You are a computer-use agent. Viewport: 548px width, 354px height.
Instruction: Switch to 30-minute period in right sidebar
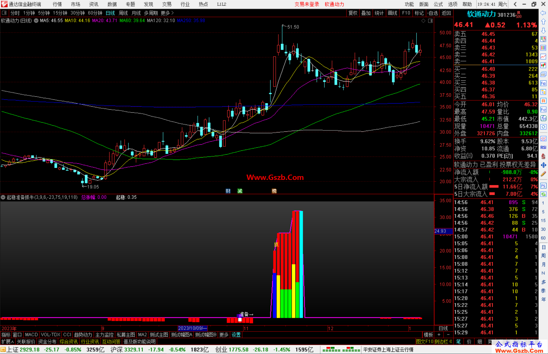point(543,229)
